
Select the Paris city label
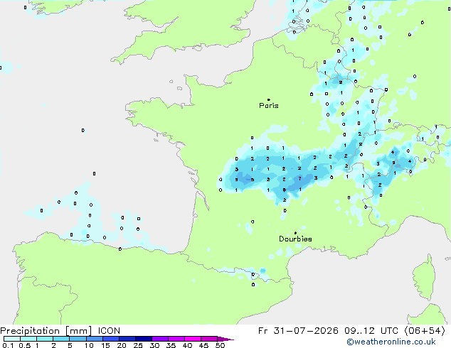tap(269, 106)
